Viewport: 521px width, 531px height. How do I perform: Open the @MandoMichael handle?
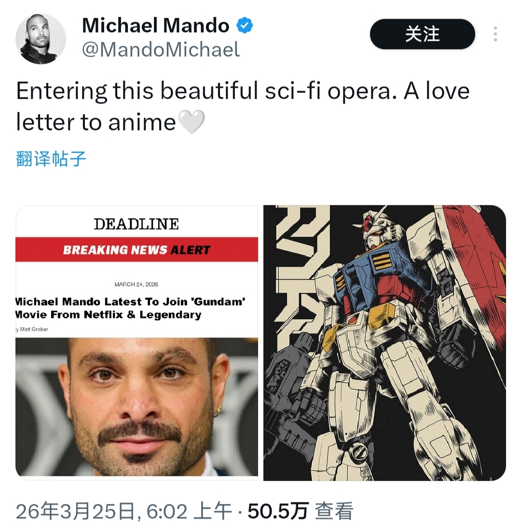point(161,50)
